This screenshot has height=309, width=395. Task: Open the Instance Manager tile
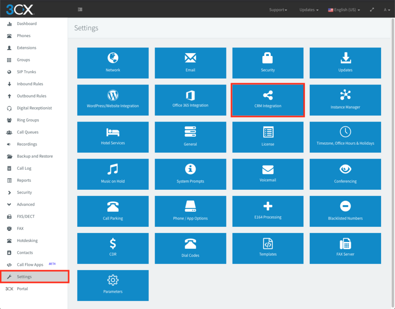345,100
